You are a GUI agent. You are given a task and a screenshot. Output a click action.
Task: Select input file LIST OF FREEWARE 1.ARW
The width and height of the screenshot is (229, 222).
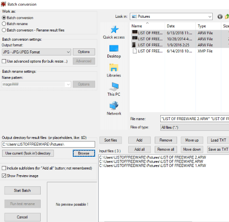[x=153, y=165]
